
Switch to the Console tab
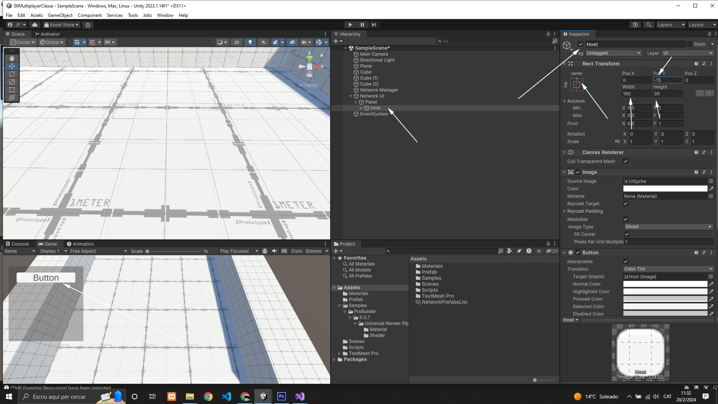[x=17, y=244]
